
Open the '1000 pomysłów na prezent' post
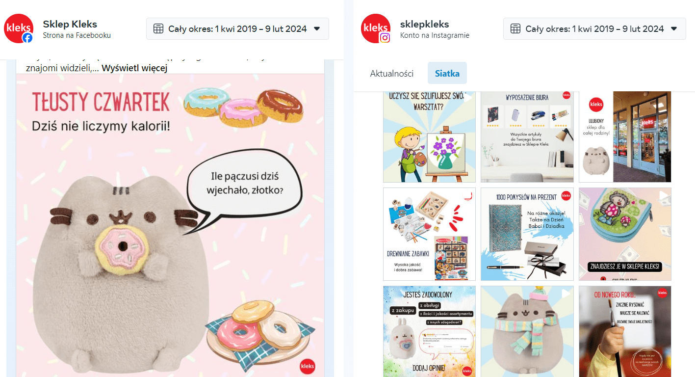pos(527,234)
